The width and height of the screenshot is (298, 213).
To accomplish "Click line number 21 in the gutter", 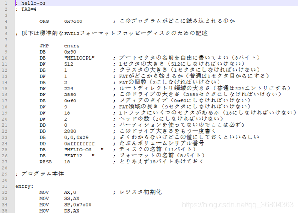I will (5, 125).
